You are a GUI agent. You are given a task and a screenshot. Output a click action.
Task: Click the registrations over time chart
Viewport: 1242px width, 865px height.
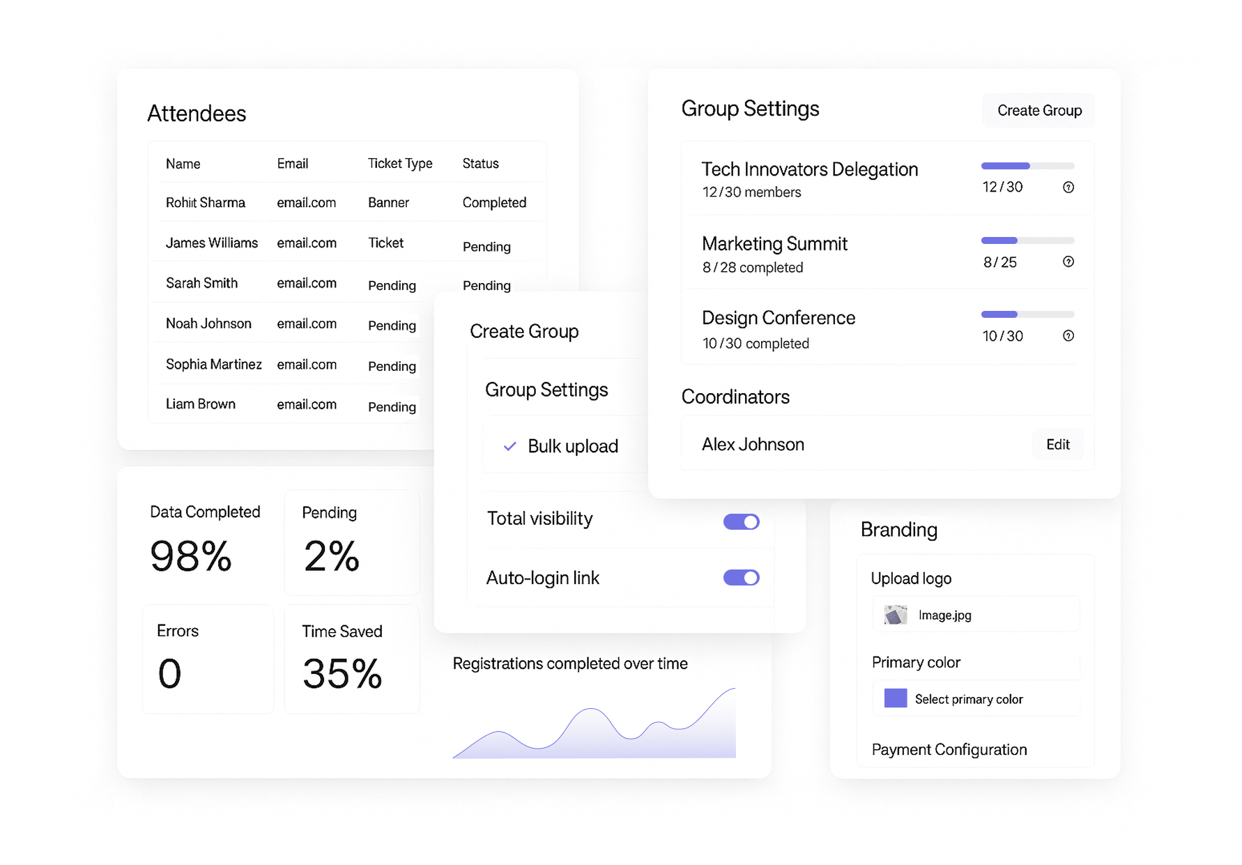tap(594, 725)
